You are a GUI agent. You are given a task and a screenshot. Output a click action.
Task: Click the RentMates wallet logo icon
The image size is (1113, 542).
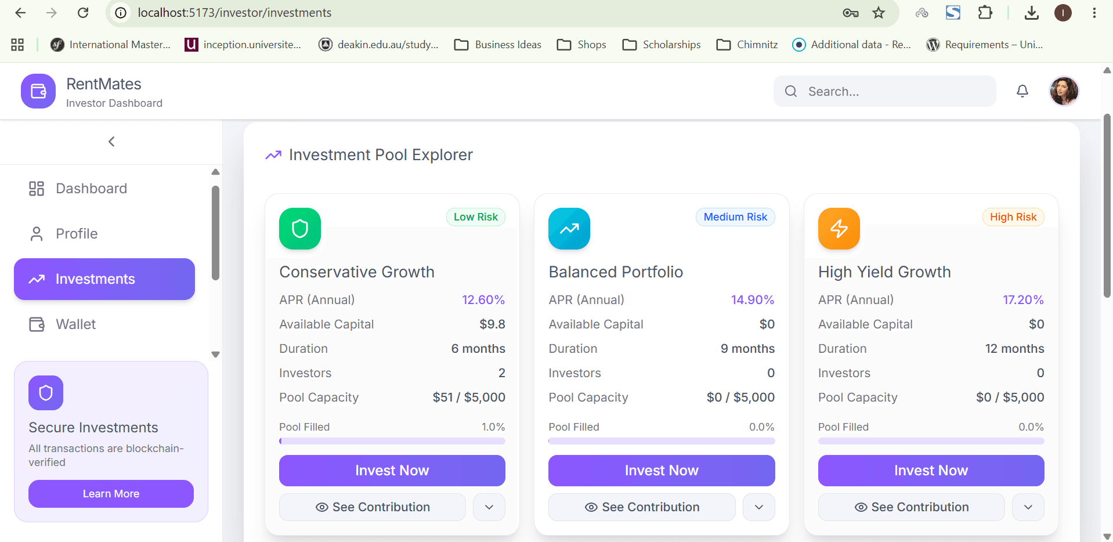tap(38, 91)
